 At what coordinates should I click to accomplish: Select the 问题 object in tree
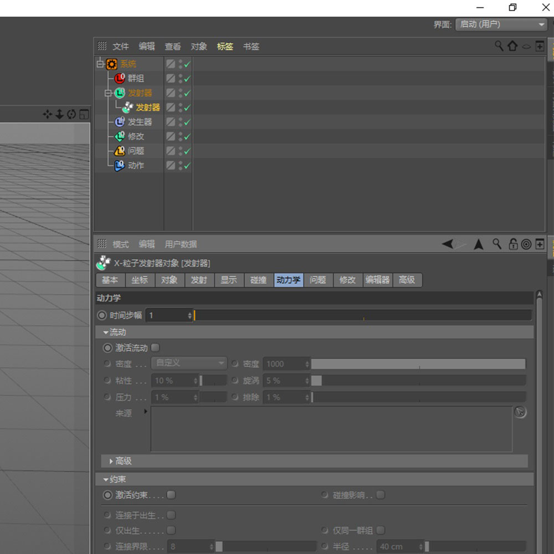136,151
